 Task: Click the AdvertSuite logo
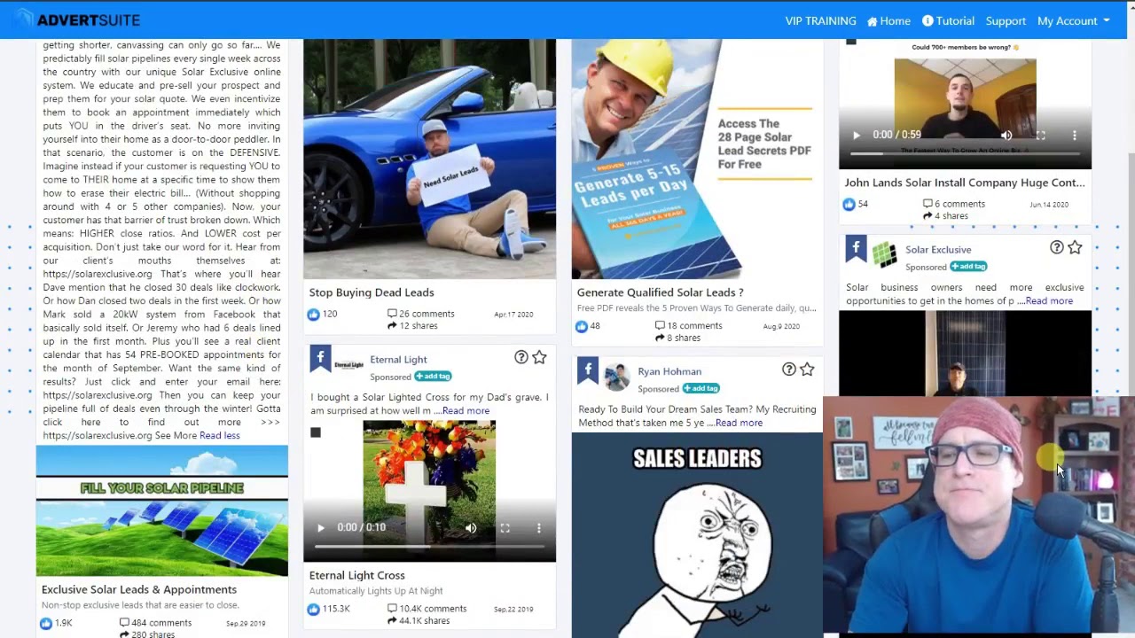coord(76,19)
